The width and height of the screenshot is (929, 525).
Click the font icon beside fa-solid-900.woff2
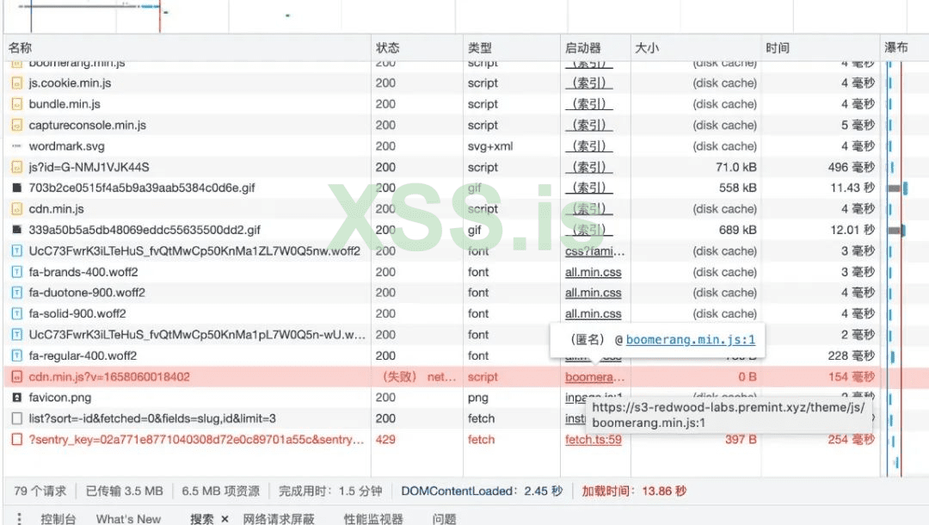[x=16, y=313]
